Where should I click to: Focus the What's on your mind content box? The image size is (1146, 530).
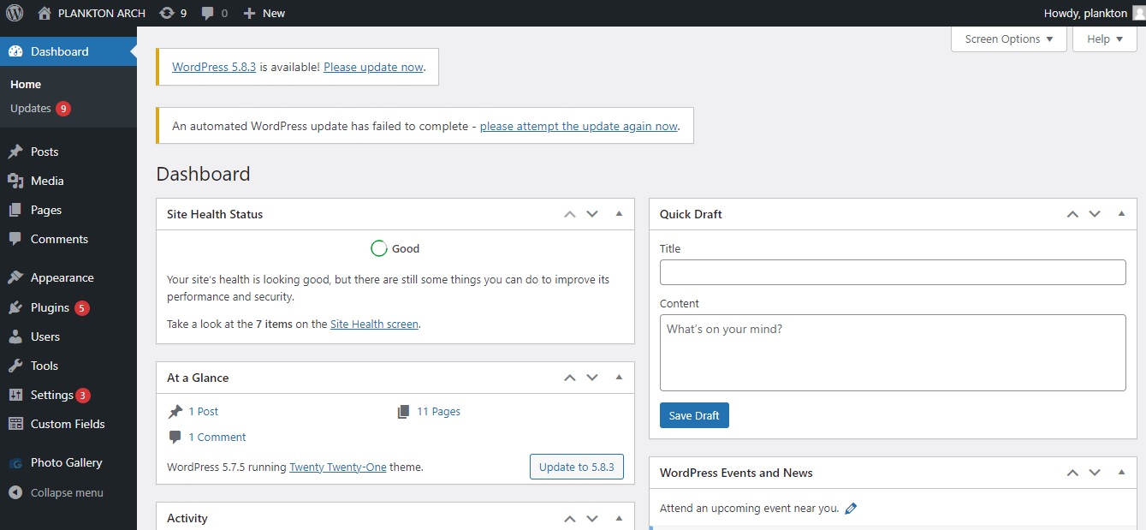pos(893,353)
